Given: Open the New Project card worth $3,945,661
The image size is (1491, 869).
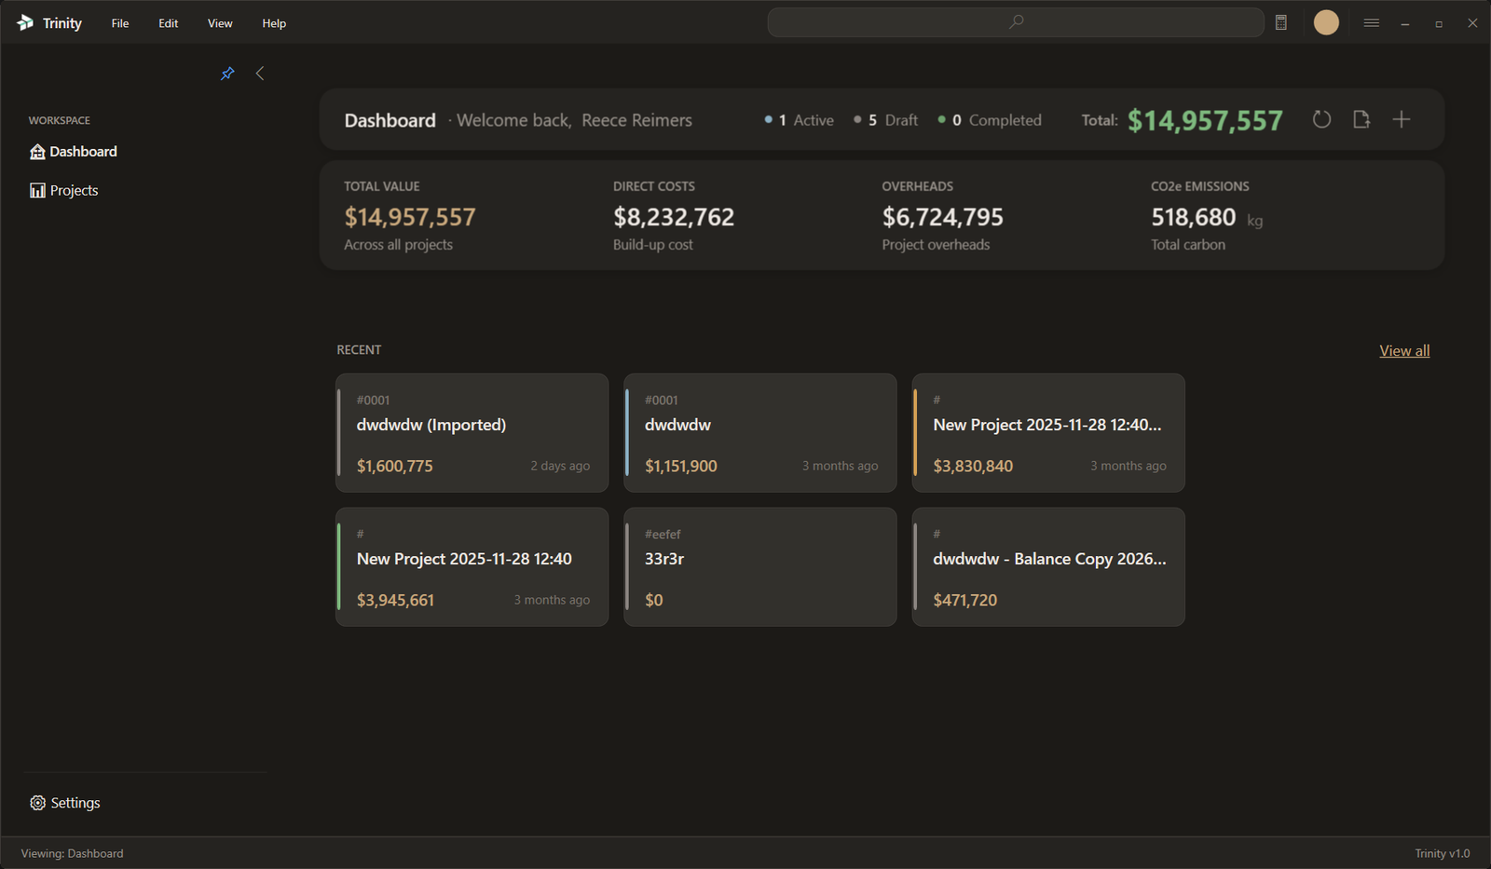Looking at the screenshot, I should [x=472, y=567].
